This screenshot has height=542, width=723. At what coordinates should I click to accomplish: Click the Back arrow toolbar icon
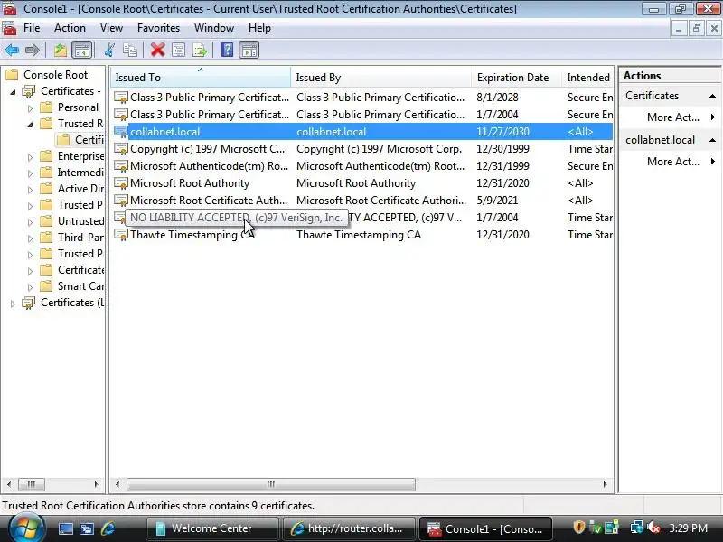pyautogui.click(x=12, y=50)
